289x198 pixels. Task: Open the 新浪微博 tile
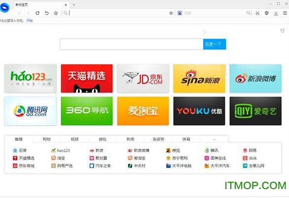pyautogui.click(x=255, y=78)
